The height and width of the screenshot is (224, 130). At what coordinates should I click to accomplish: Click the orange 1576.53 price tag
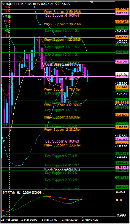tap(122, 127)
